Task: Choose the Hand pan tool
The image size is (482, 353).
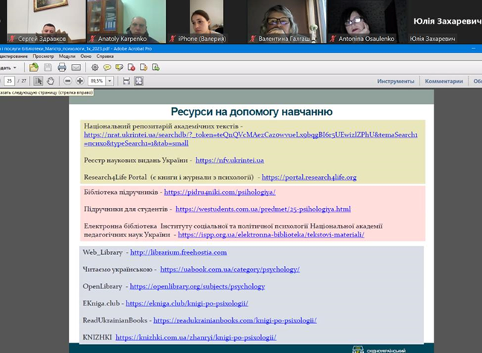Action: click(x=50, y=81)
